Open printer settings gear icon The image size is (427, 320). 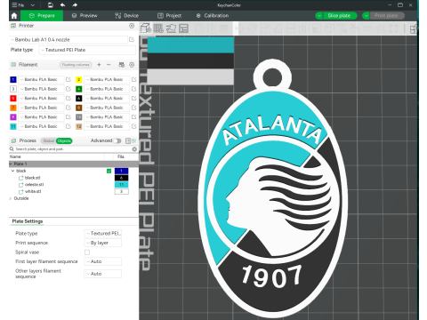point(132,26)
